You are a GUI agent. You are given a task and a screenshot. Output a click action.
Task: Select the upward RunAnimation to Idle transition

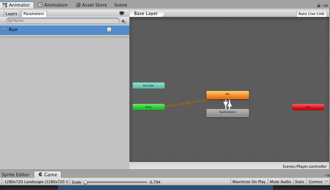point(230,104)
